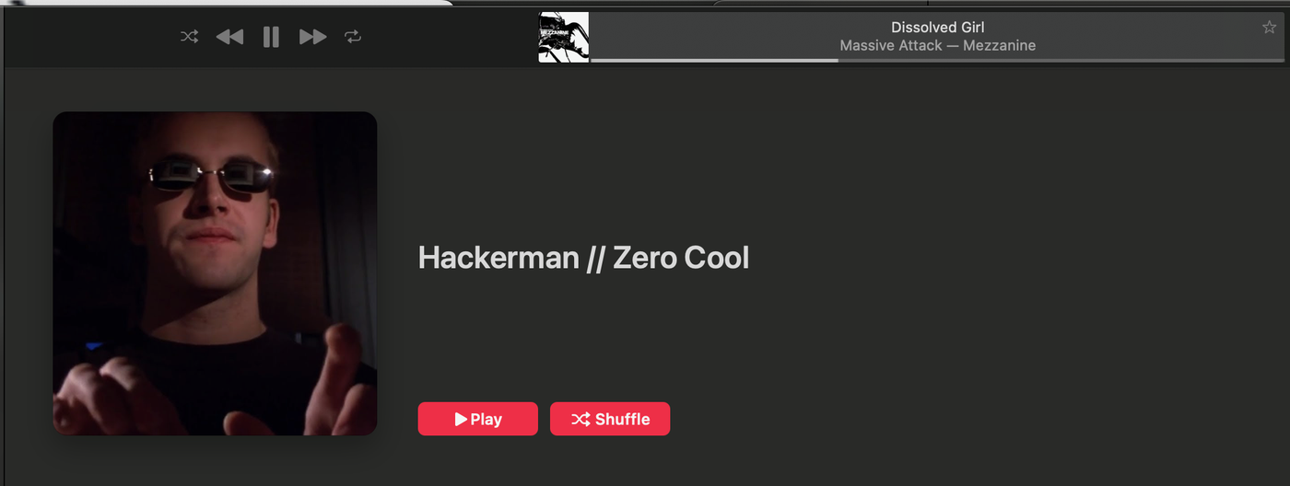Open the Mezzanine album name text

pos(999,45)
